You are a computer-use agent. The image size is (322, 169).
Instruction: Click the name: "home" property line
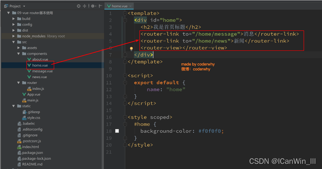[166, 89]
